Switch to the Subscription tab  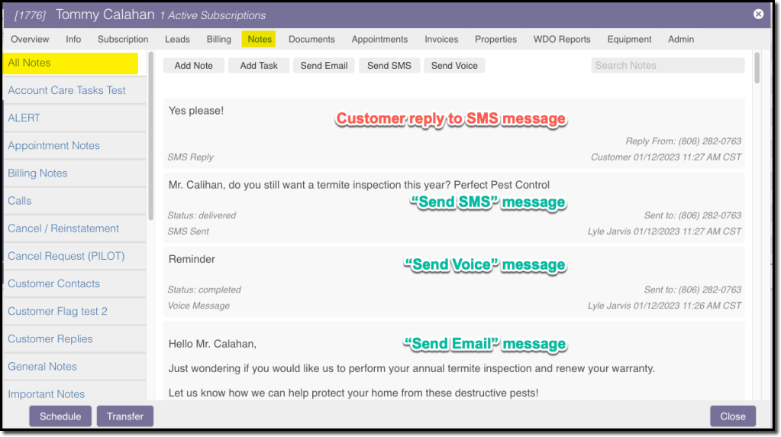coord(123,39)
